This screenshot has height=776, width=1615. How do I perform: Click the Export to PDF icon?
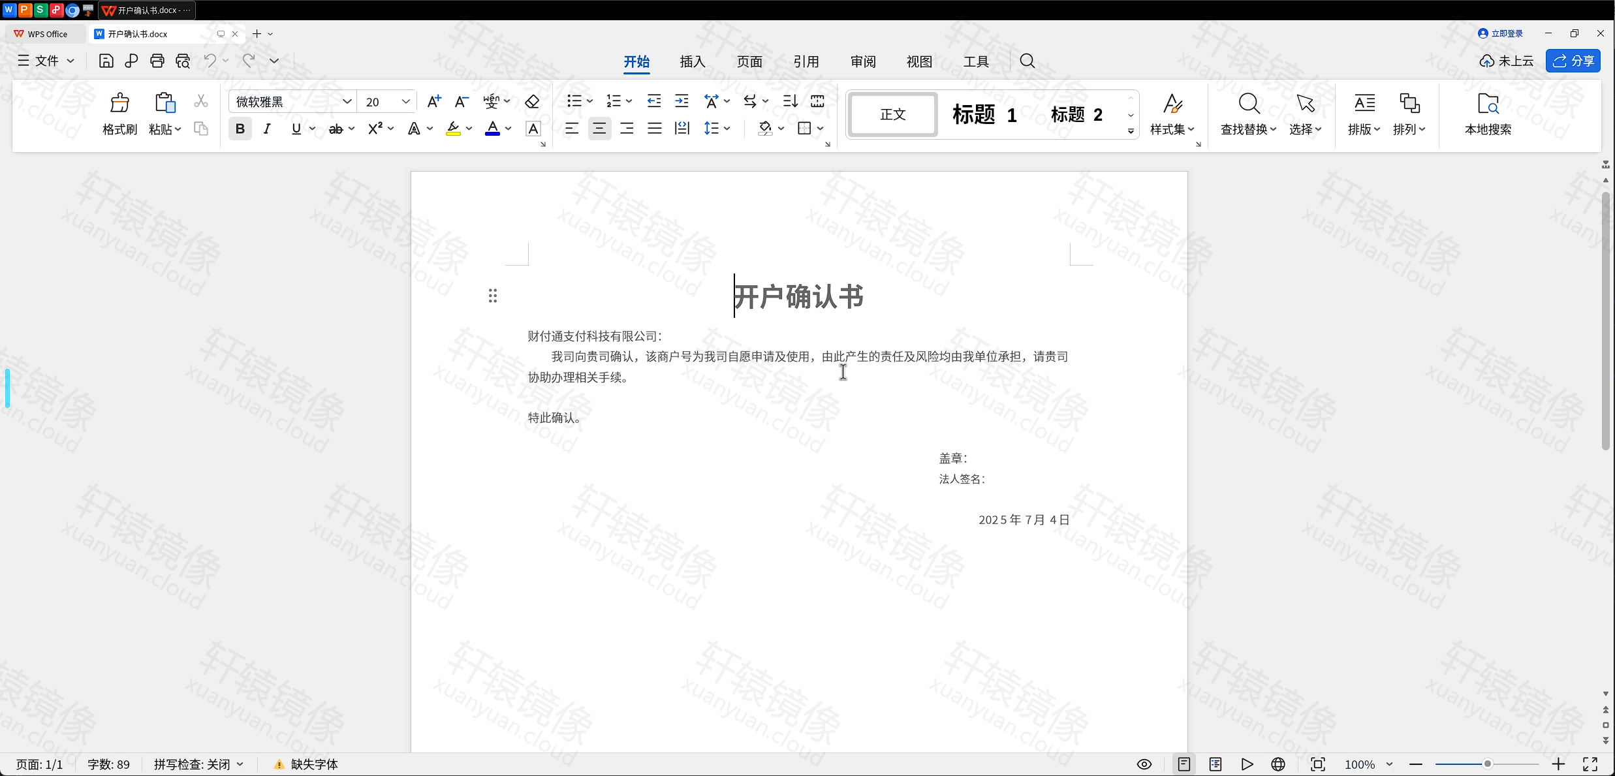(131, 61)
